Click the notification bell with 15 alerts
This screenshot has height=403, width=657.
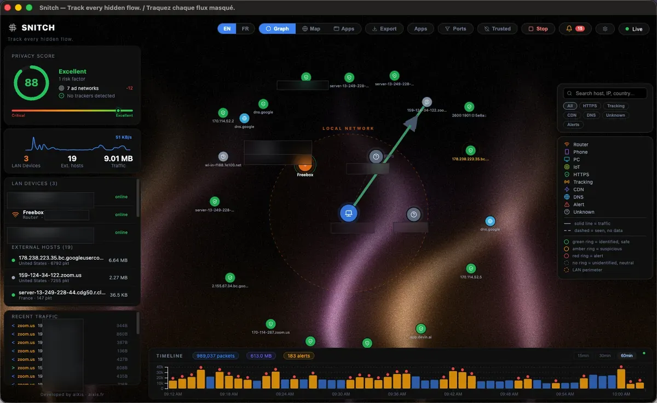575,28
